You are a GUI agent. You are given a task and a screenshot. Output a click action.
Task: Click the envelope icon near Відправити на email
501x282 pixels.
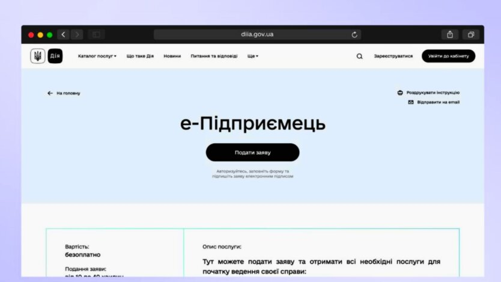tap(411, 102)
